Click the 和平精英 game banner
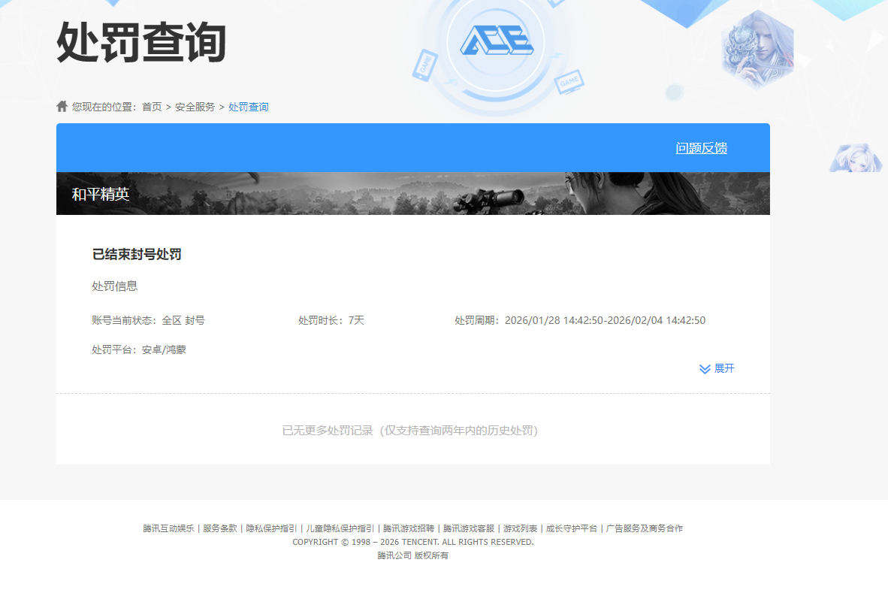This screenshot has height=593, width=888. tap(413, 194)
